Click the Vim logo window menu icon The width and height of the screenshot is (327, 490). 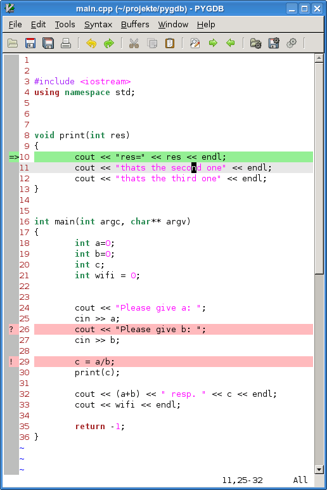tap(10, 8)
